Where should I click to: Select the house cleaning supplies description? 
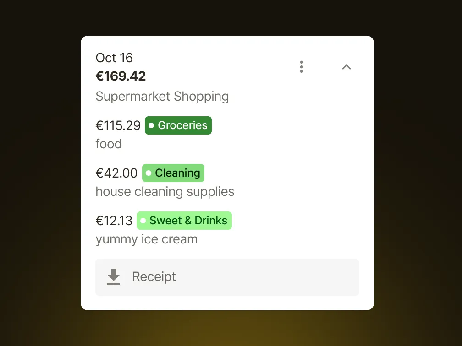click(x=165, y=191)
